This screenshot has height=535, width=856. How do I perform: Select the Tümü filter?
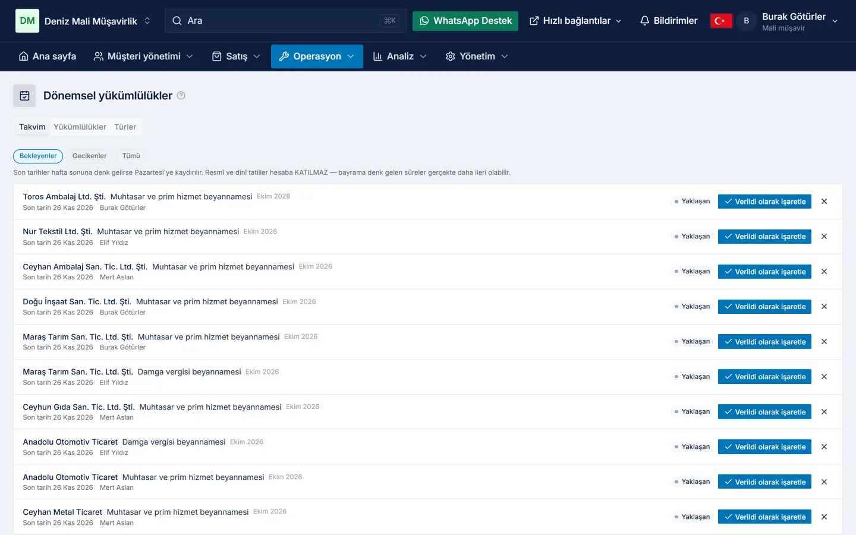pos(131,156)
